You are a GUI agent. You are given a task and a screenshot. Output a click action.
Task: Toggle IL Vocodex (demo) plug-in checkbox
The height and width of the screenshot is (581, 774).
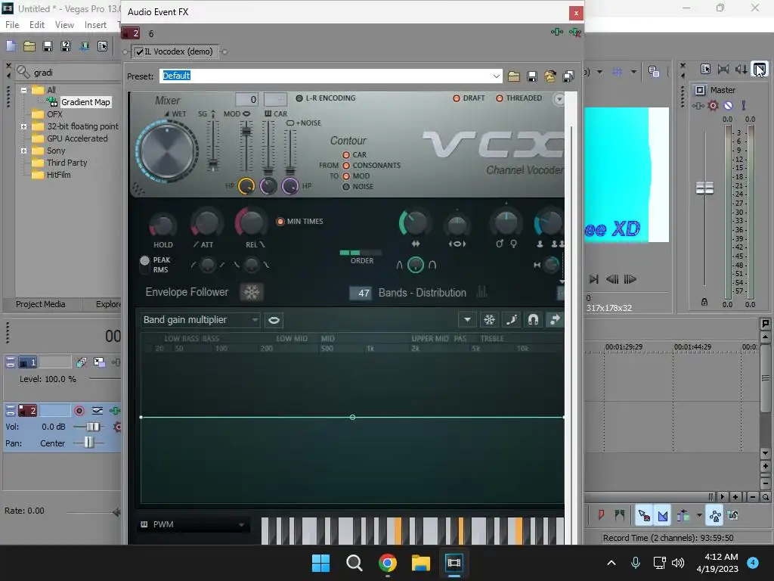(139, 51)
